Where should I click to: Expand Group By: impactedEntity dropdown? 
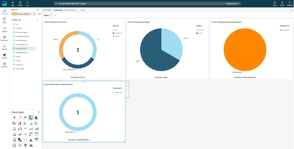(91, 140)
